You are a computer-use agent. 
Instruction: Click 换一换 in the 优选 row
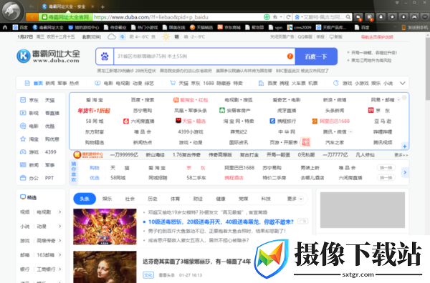tap(386, 178)
